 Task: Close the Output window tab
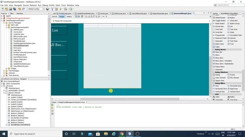tap(87, 102)
